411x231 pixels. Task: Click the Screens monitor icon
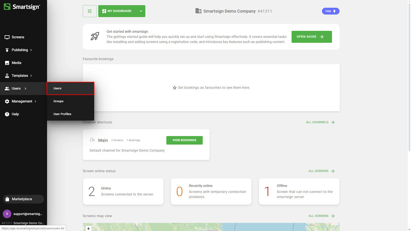point(7,37)
